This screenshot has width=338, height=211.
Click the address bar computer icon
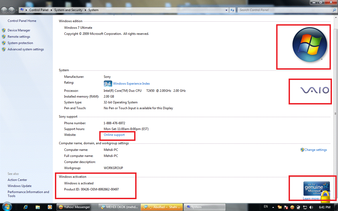pos(22,10)
